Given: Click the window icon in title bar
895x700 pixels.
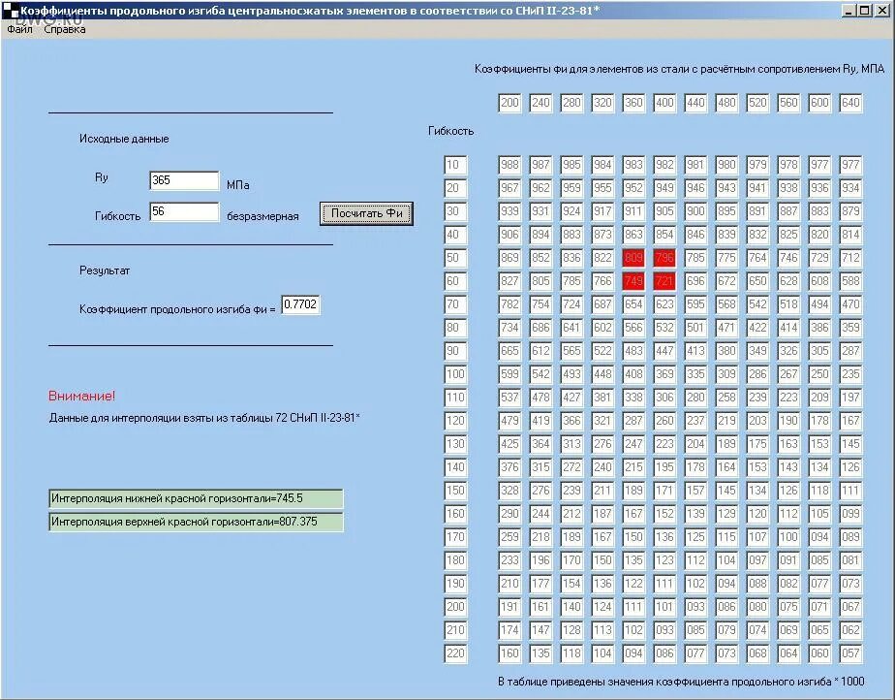Looking at the screenshot, I should click(10, 11).
